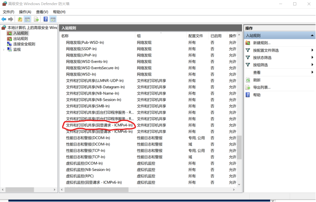This screenshot has width=316, height=202.
Task: Click 刷新 in the actions pane
Action: tap(257, 80)
